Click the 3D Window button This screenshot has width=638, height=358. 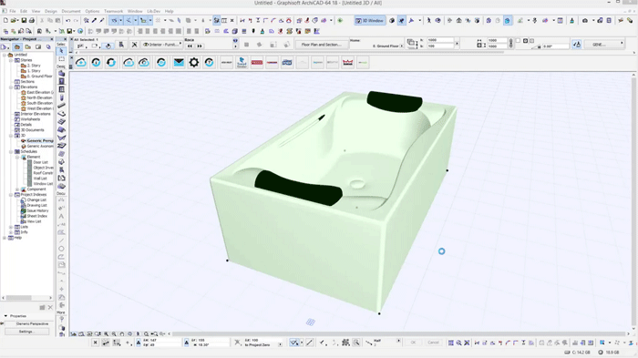pyautogui.click(x=370, y=20)
